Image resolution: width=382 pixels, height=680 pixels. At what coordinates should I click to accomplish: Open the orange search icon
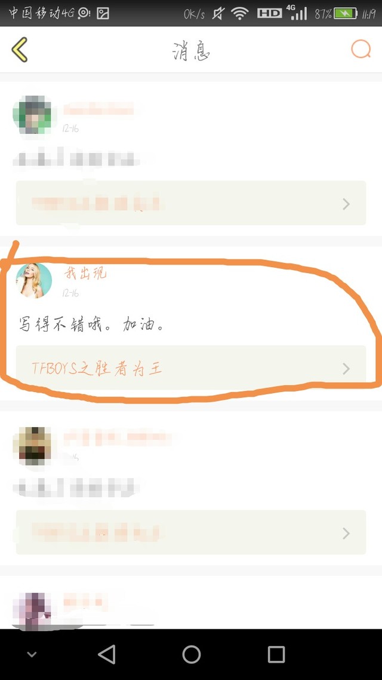click(x=361, y=49)
